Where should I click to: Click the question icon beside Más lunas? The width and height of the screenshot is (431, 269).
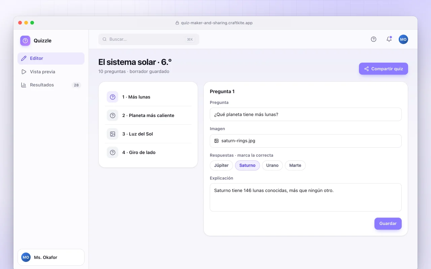pos(112,97)
